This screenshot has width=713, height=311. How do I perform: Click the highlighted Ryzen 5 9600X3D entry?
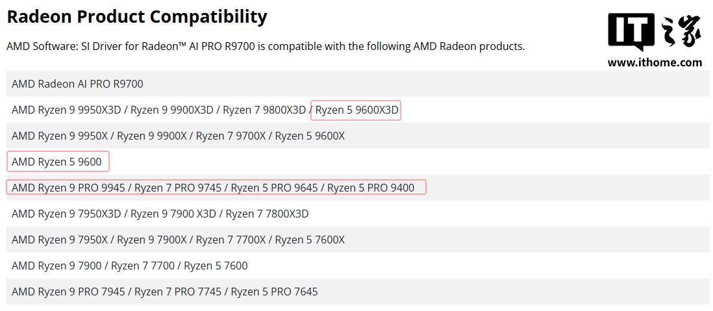356,110
